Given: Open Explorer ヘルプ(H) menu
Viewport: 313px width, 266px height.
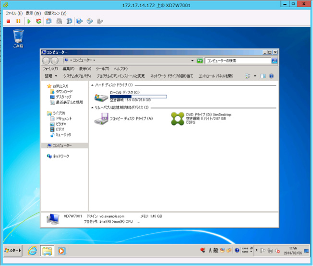Looking at the screenshot, I should [x=121, y=69].
